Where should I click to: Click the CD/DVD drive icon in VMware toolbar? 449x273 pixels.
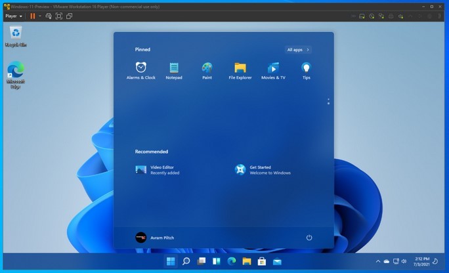click(x=372, y=16)
